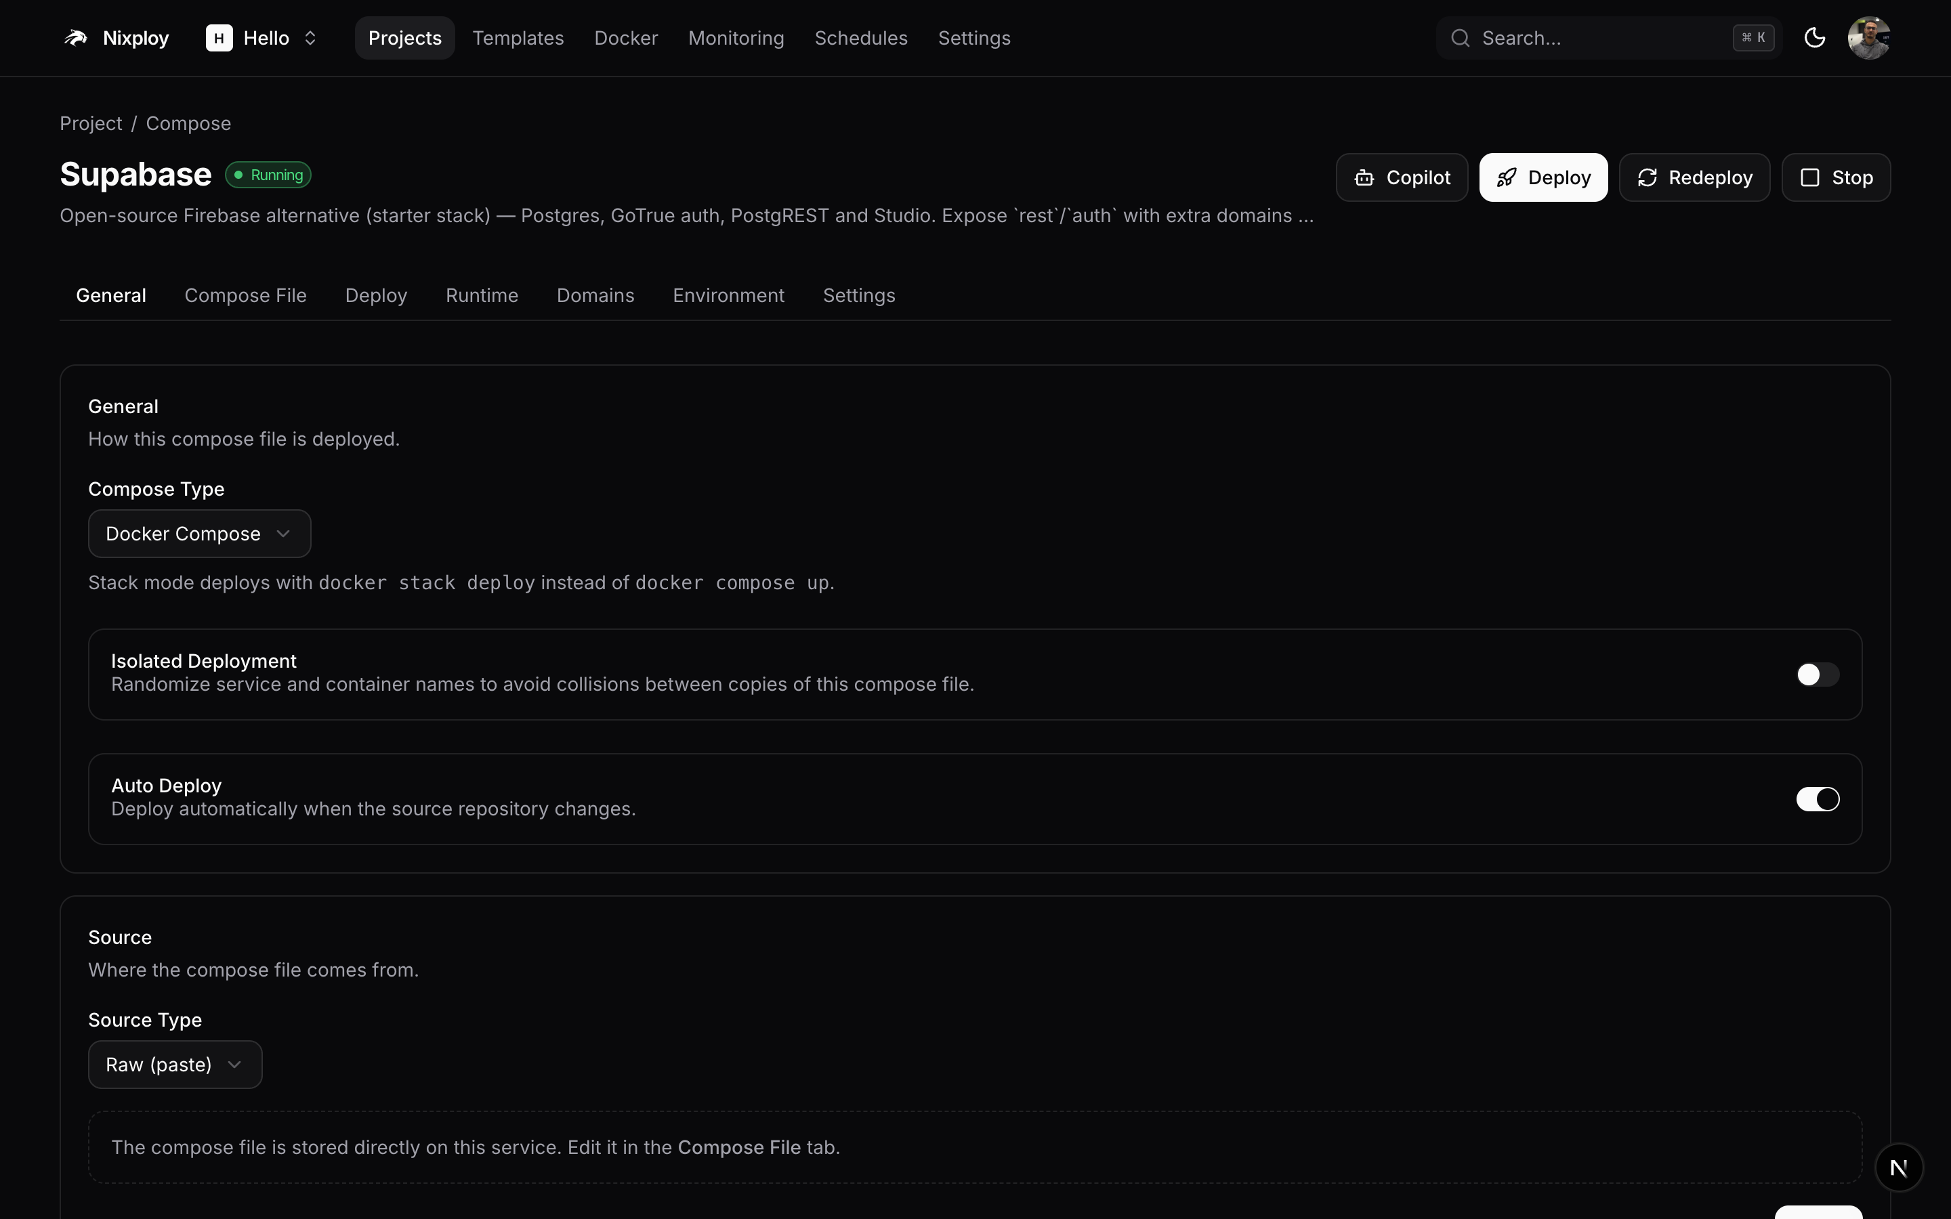Image resolution: width=1951 pixels, height=1219 pixels.
Task: Click the Auto Deploy label
Action: pos(166,786)
